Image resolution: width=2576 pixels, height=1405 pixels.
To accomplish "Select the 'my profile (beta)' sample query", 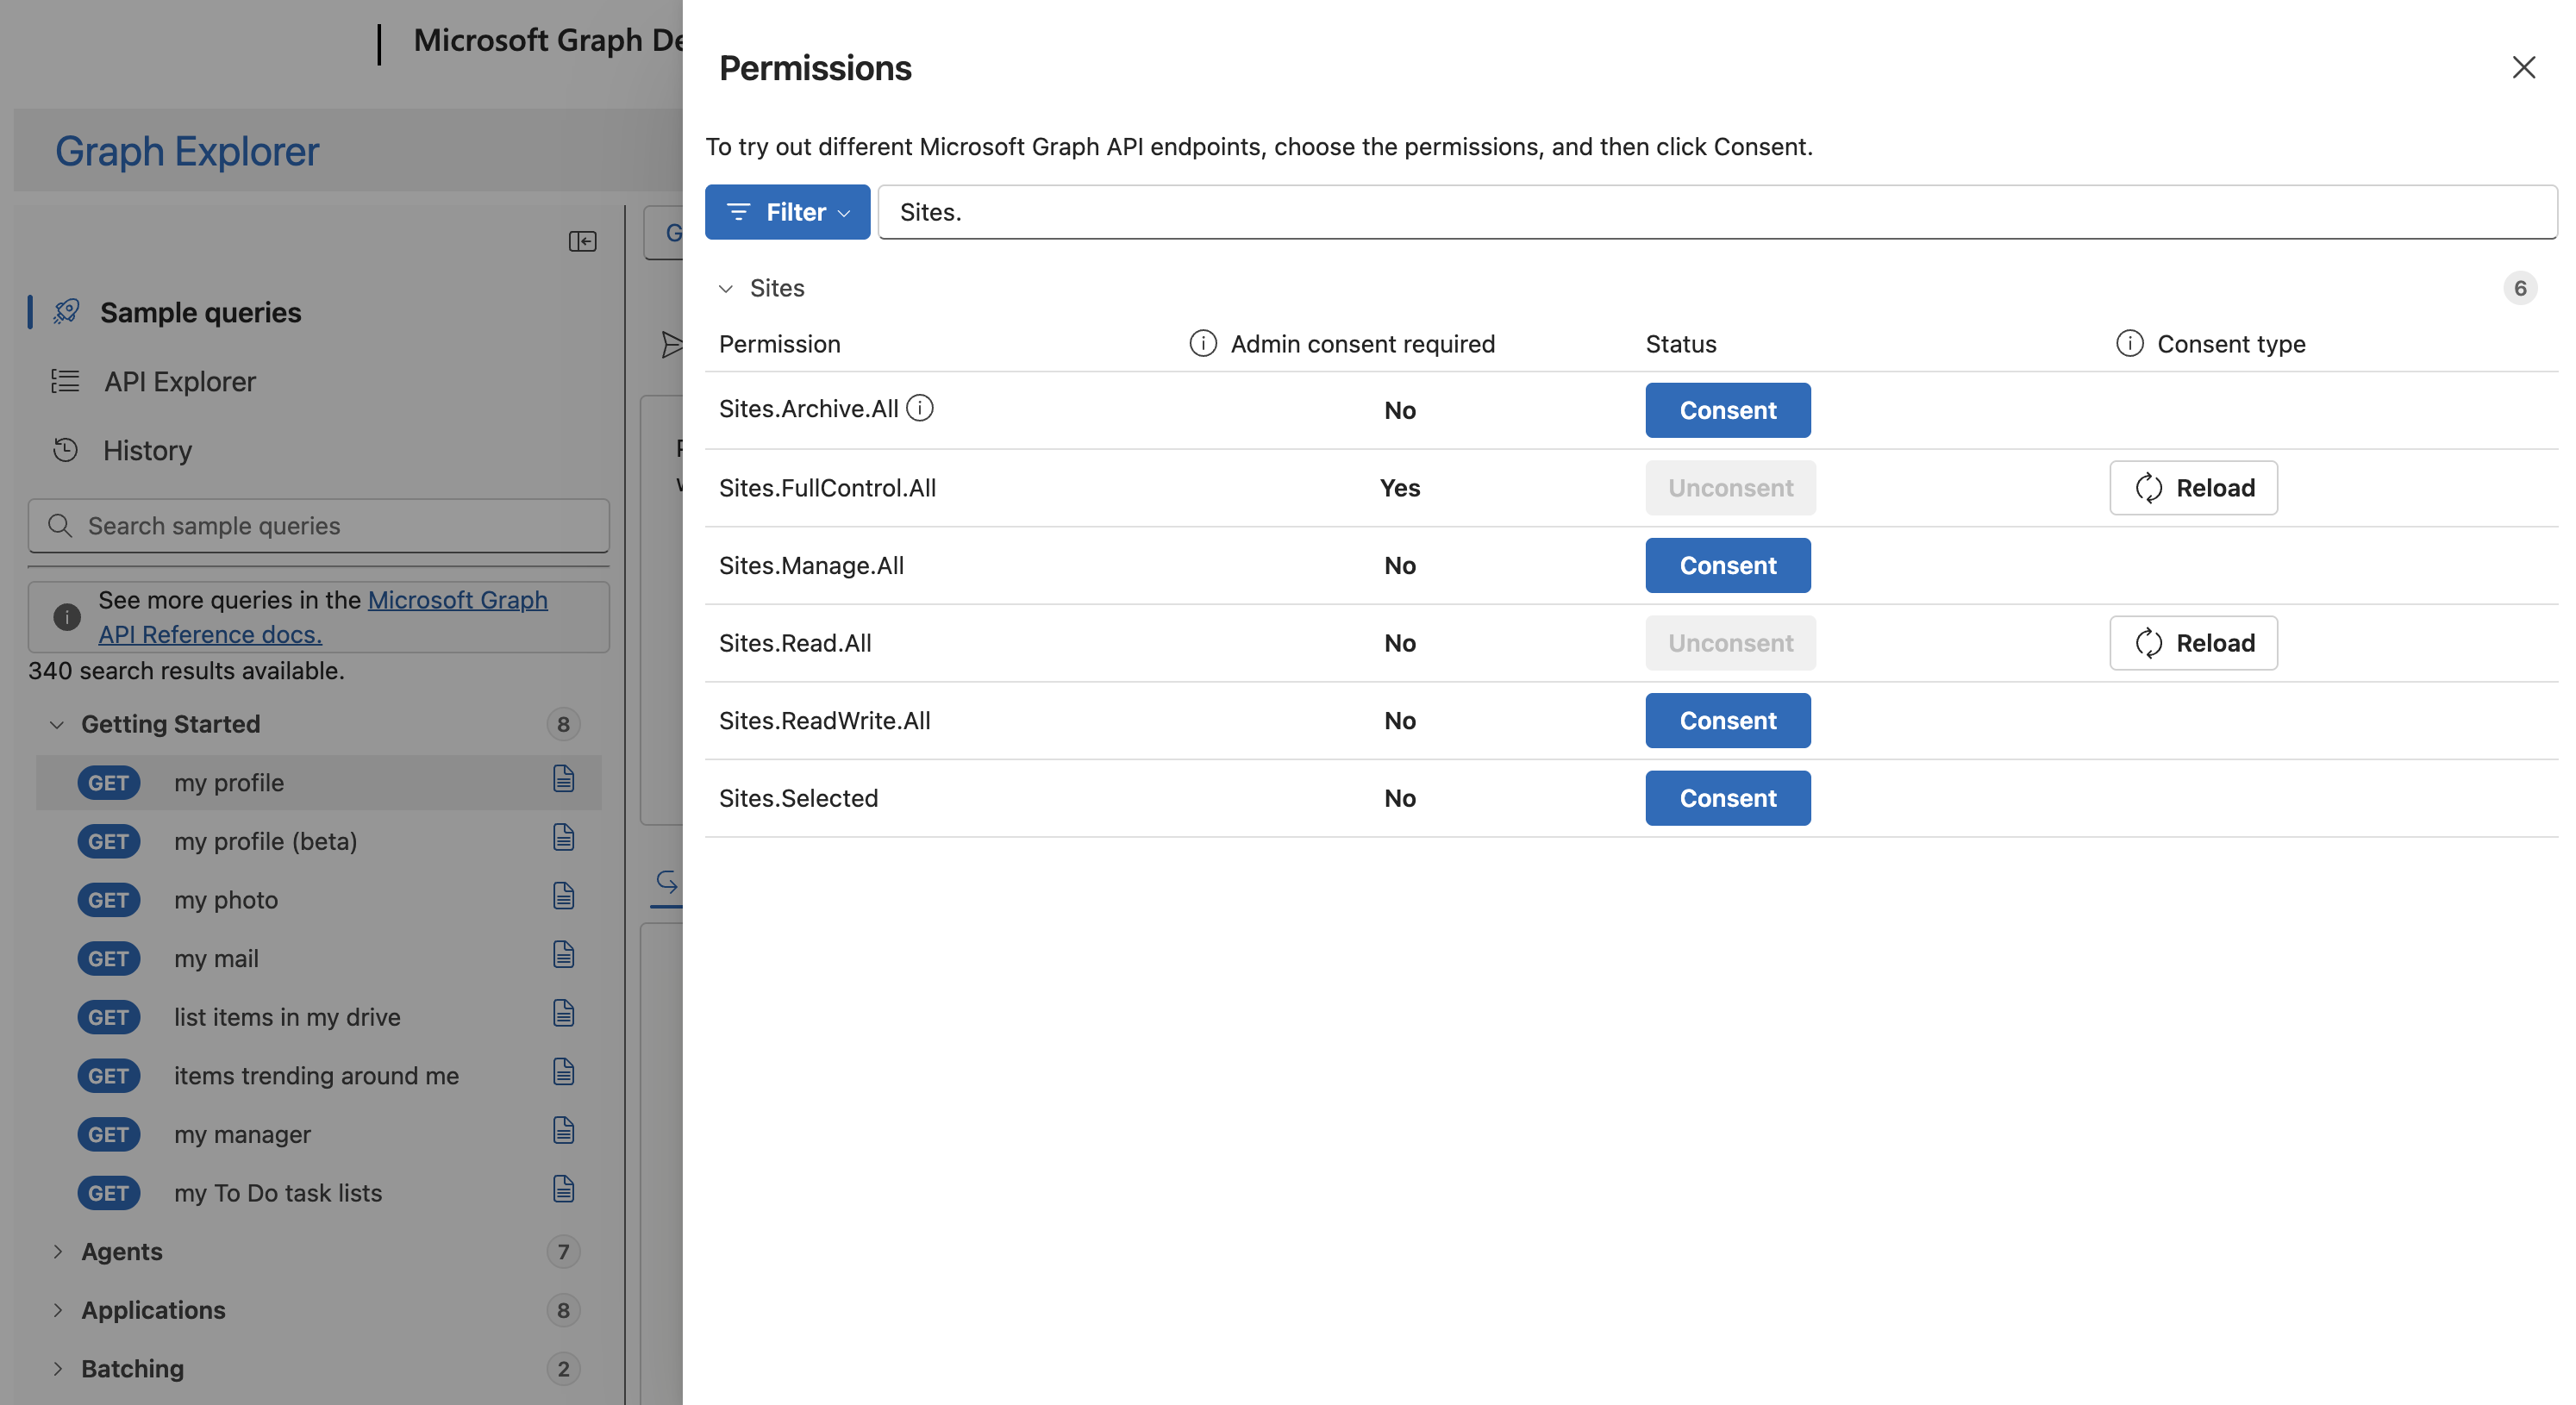I will coord(318,841).
